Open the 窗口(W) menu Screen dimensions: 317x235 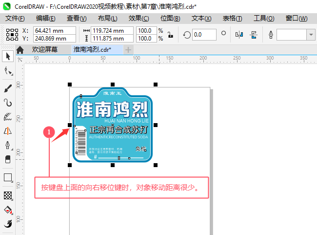(297, 19)
